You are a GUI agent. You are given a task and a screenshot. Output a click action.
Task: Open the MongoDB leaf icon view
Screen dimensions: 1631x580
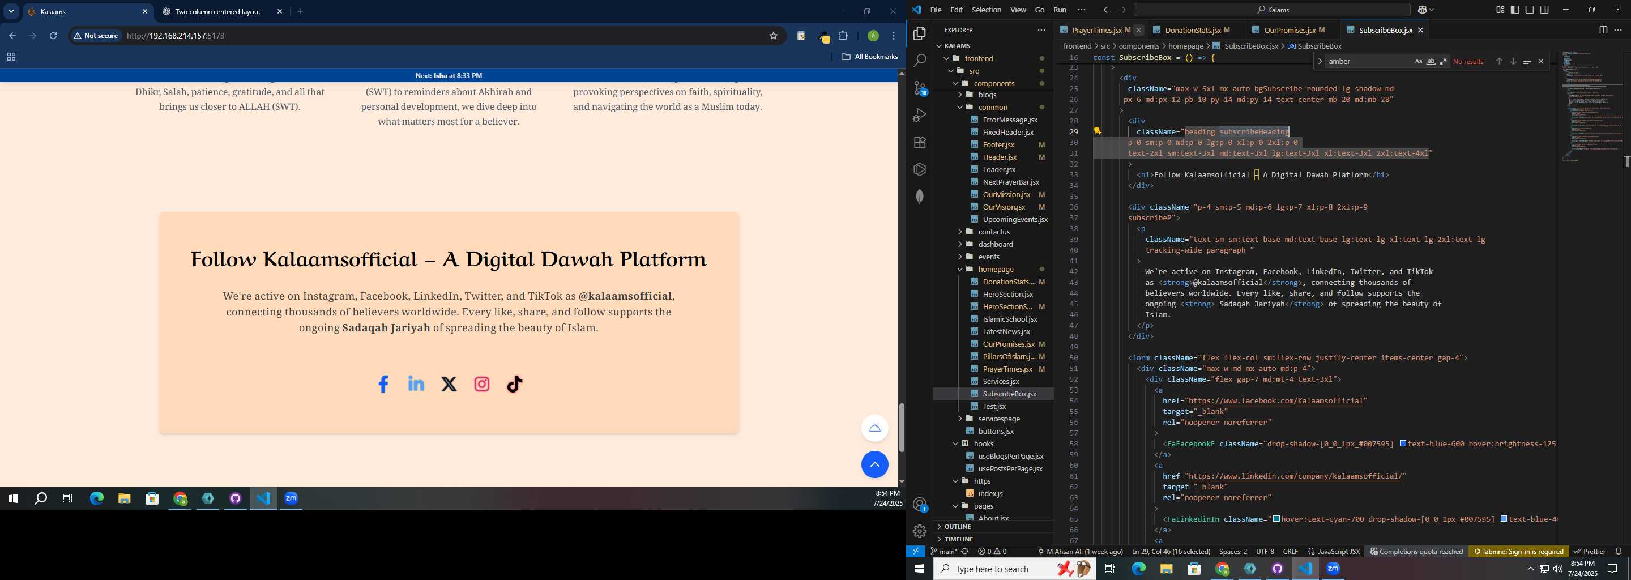[x=919, y=197]
